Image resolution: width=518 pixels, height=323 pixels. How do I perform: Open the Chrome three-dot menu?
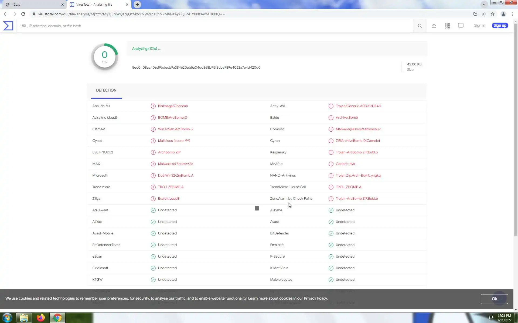coord(512,14)
